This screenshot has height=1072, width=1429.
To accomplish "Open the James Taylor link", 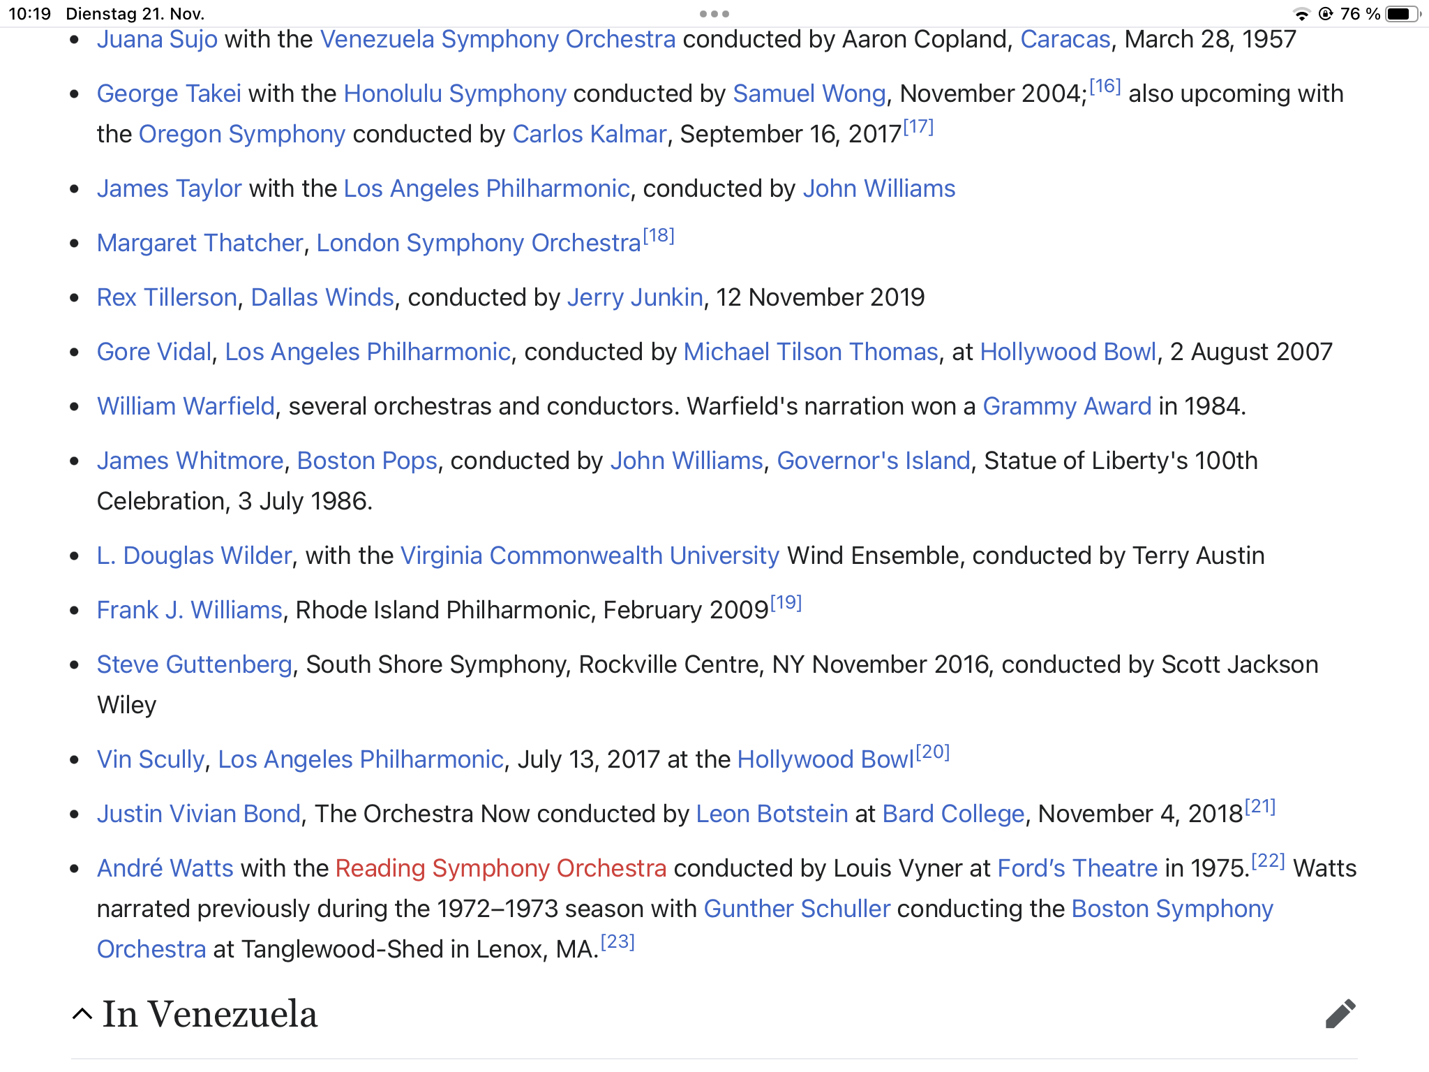I will point(169,188).
